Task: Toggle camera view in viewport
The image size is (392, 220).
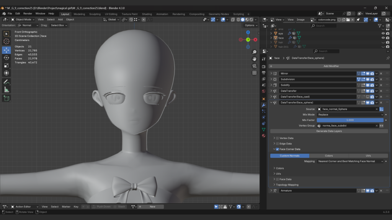Action: tap(254, 66)
